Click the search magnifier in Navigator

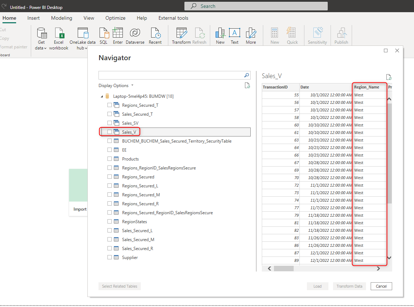pyautogui.click(x=247, y=75)
